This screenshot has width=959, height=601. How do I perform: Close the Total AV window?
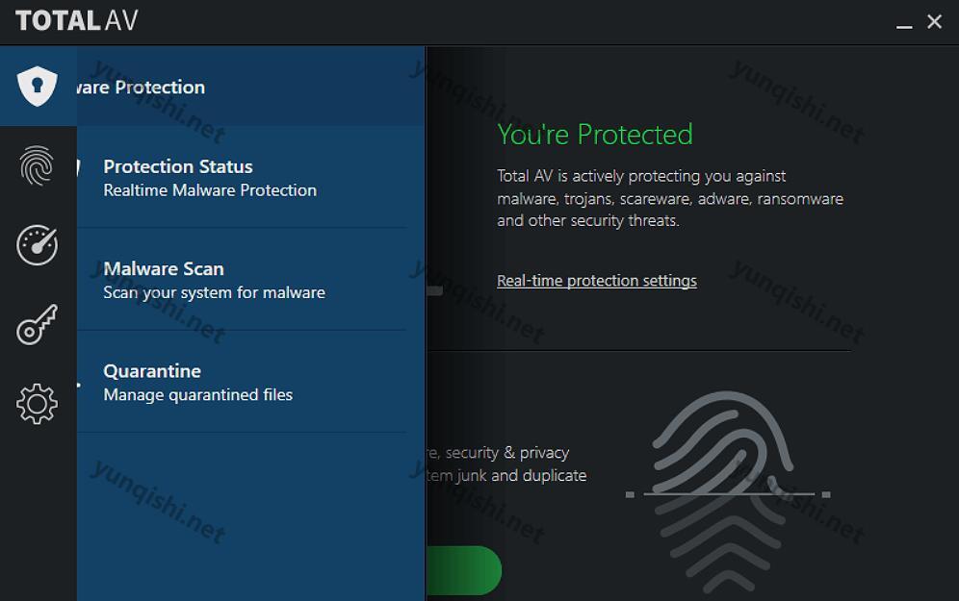coord(935,21)
